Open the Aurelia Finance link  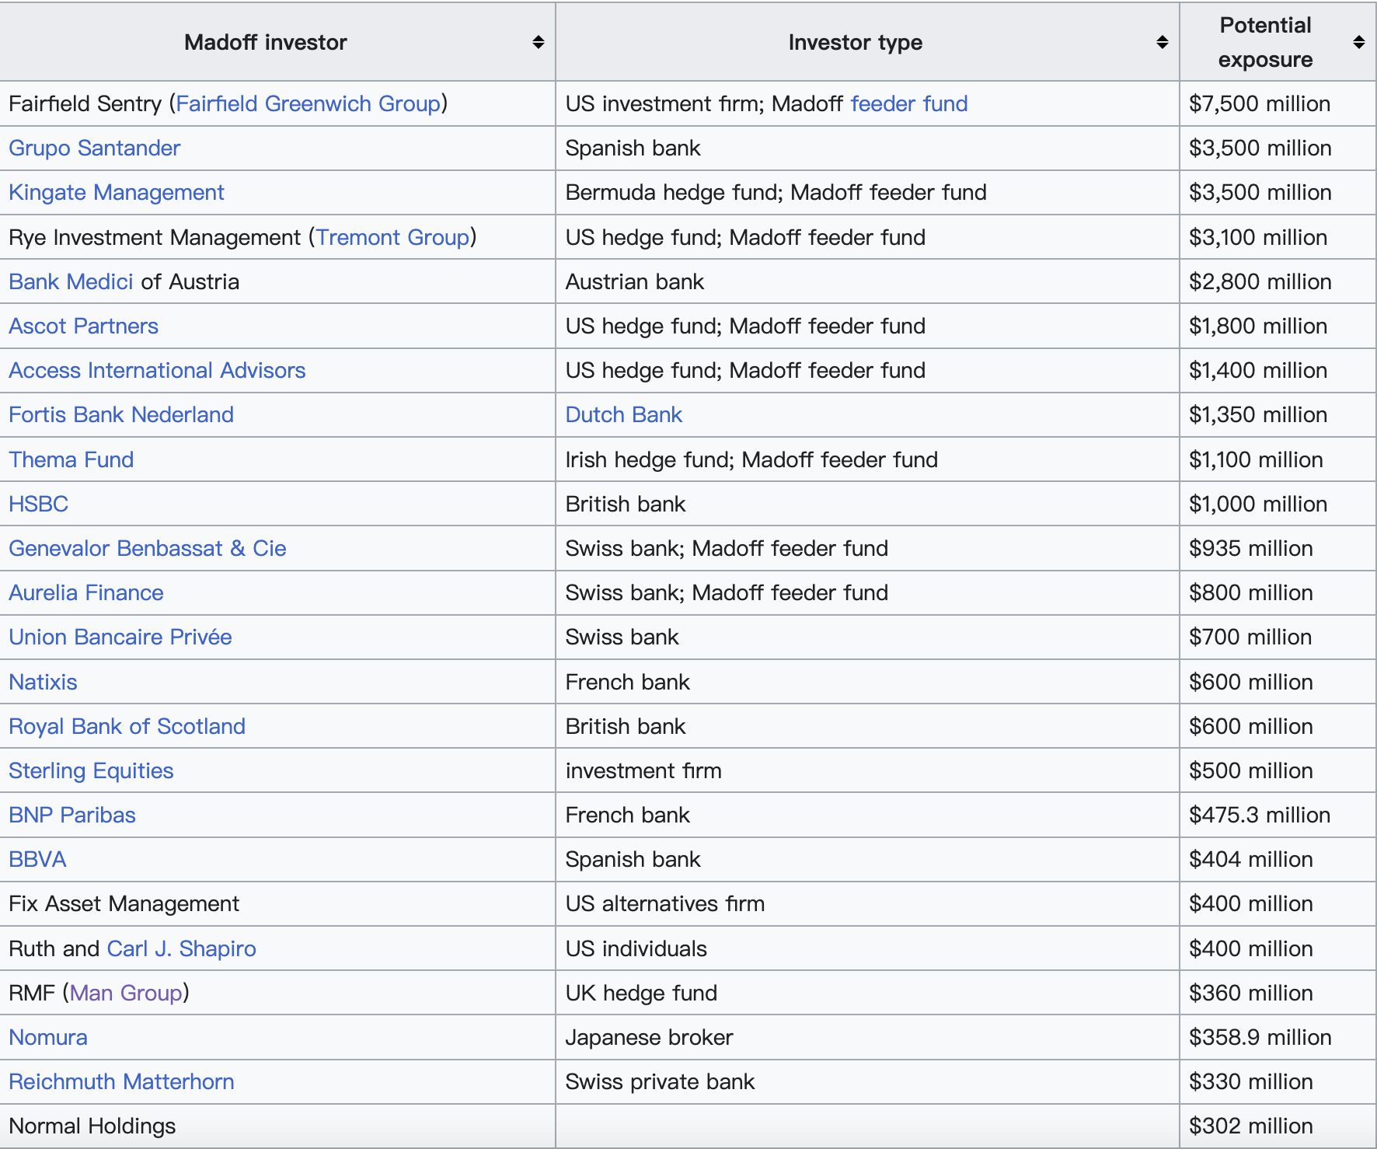click(x=86, y=592)
